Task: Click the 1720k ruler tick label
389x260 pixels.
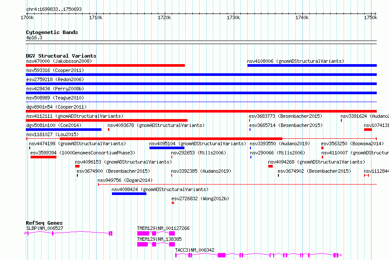Action: point(164,17)
